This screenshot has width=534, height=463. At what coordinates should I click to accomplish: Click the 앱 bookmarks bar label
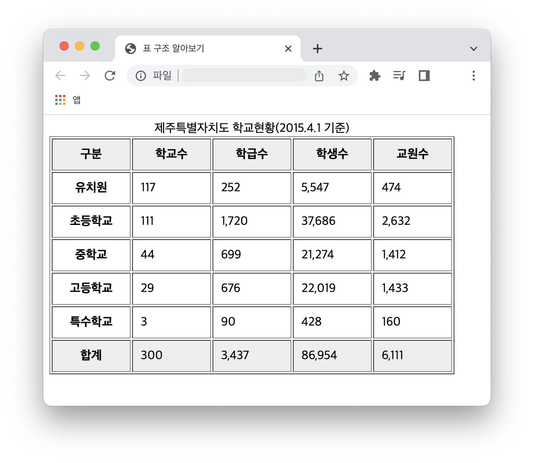77,100
